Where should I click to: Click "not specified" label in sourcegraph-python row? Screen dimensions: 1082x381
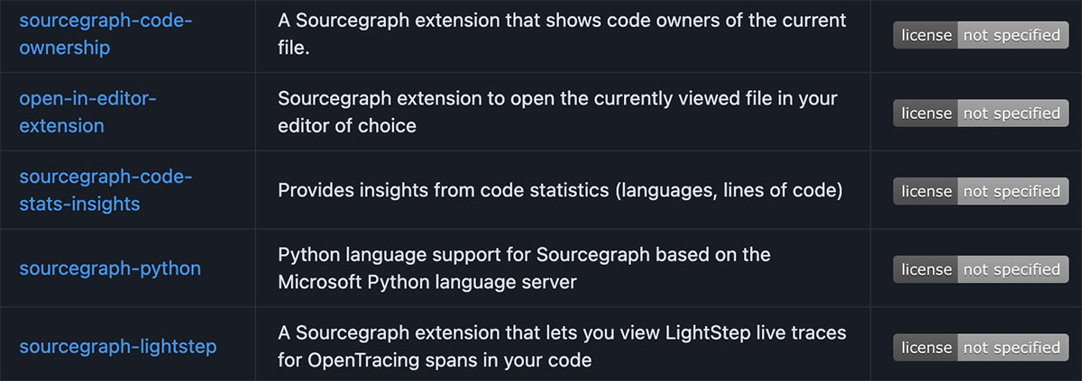click(1013, 269)
